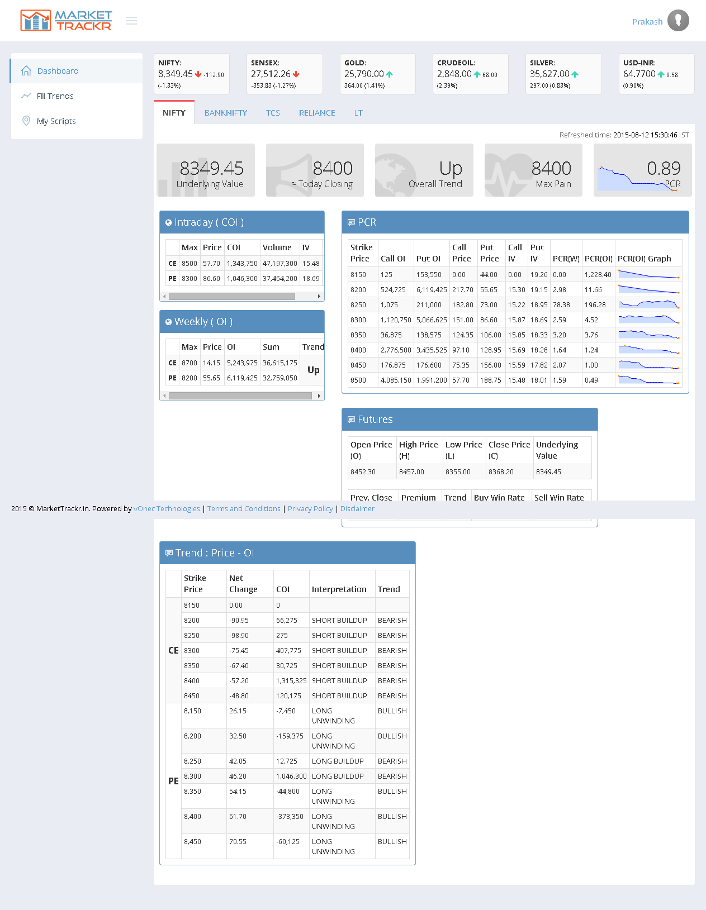Click the user avatar icon

click(x=678, y=21)
